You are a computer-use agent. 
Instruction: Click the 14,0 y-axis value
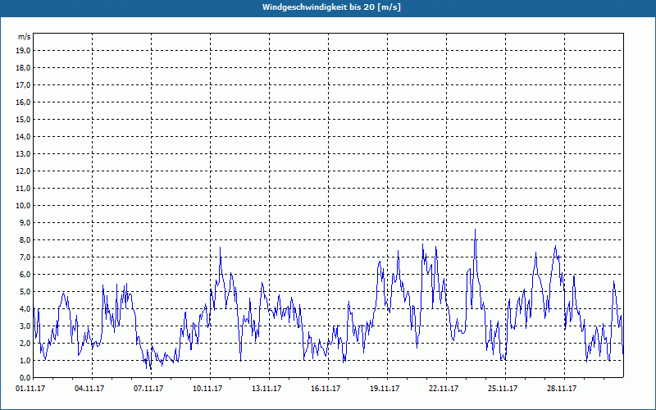click(x=23, y=136)
